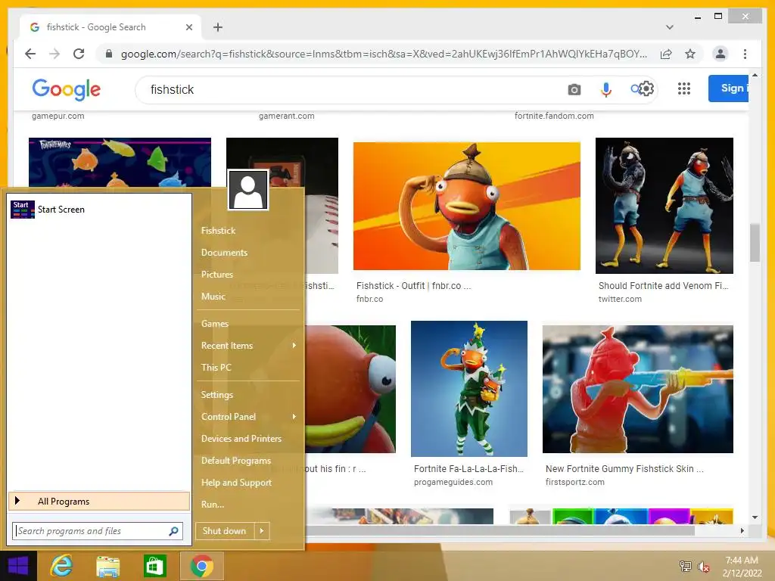The width and height of the screenshot is (775, 581).
Task: Open Games from start menu
Action: 214,324
